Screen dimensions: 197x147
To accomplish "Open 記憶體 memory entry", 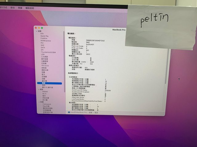I will pyautogui.click(x=44, y=77).
